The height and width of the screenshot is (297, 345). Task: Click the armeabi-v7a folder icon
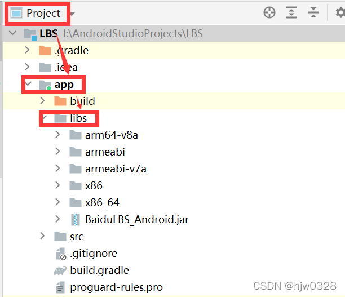[76, 169]
